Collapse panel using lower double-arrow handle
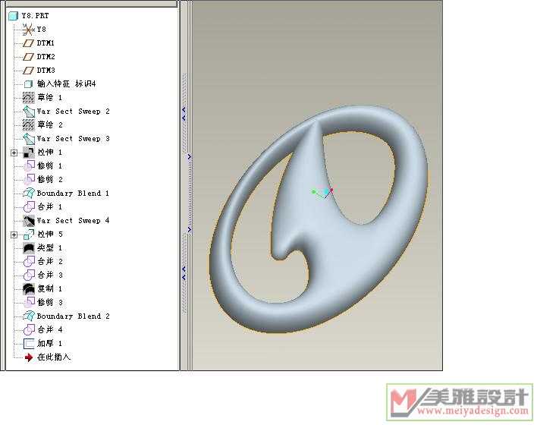This screenshot has width=537, height=425. click(184, 273)
